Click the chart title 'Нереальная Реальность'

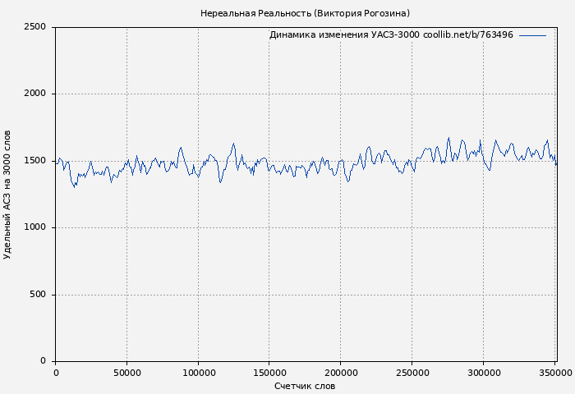255,13
